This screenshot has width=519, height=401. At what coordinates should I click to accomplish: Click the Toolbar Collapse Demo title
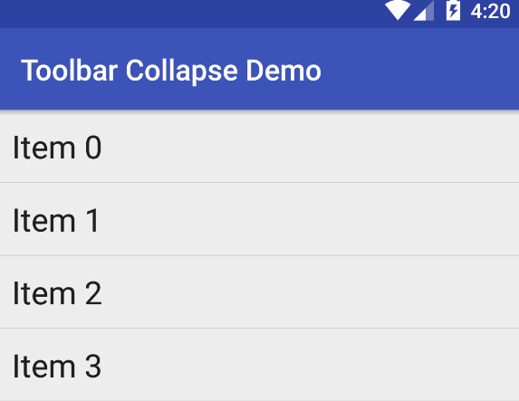click(171, 71)
